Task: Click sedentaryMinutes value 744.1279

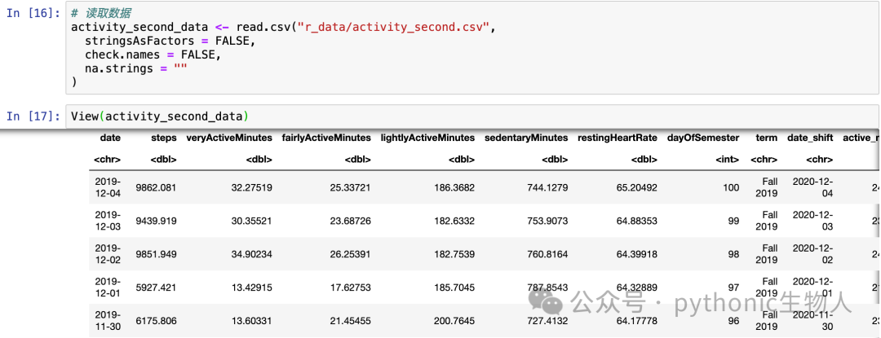Action: pos(547,188)
